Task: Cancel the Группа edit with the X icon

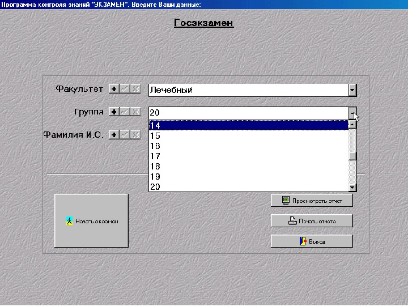Action: (135, 112)
